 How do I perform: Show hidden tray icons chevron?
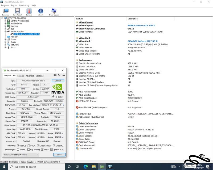pos(179,167)
